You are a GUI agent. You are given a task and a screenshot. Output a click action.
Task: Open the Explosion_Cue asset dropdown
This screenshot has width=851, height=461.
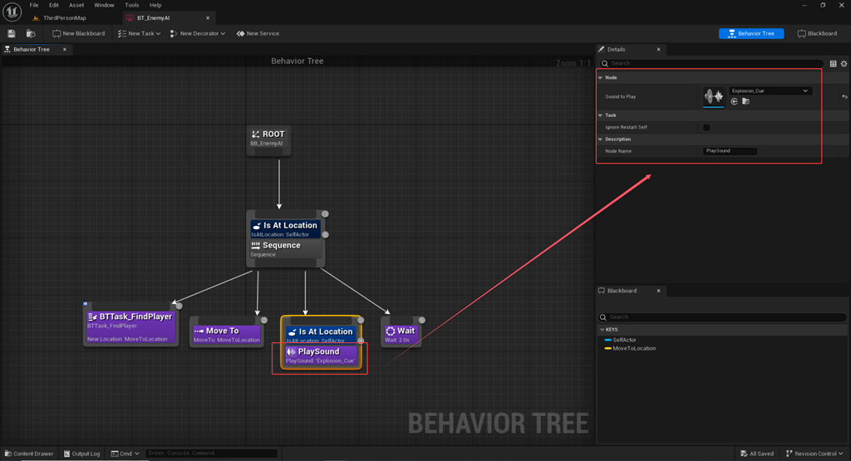tap(770, 91)
